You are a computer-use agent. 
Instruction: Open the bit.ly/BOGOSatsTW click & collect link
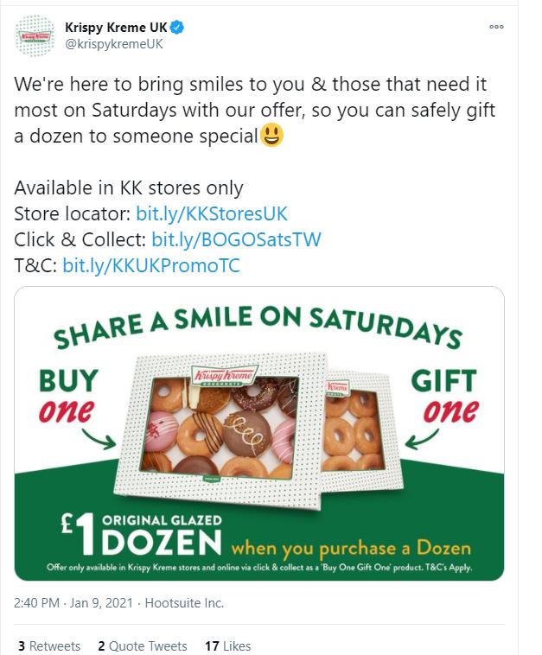pyautogui.click(x=236, y=239)
